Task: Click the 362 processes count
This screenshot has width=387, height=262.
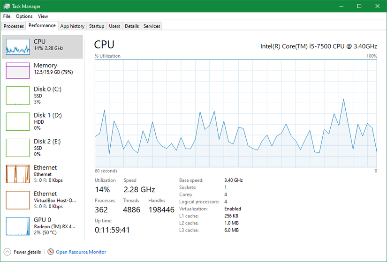Action: (x=101, y=210)
